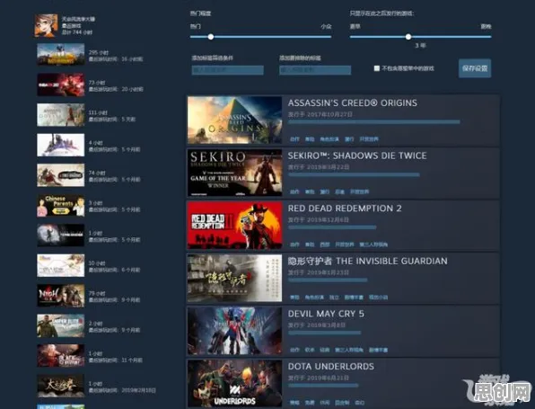The image size is (535, 409).
Task: Open the Sniper Elite thumbnail in played list
Action: 61,326
